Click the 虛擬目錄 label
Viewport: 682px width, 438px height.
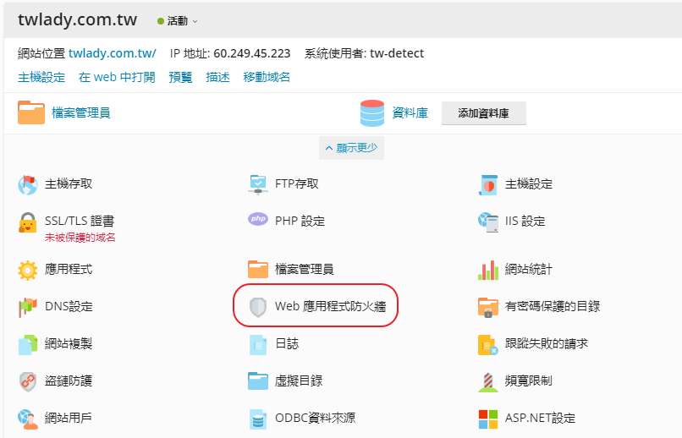tap(299, 381)
